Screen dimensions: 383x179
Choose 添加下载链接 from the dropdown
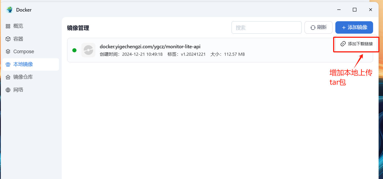pyautogui.click(x=357, y=44)
